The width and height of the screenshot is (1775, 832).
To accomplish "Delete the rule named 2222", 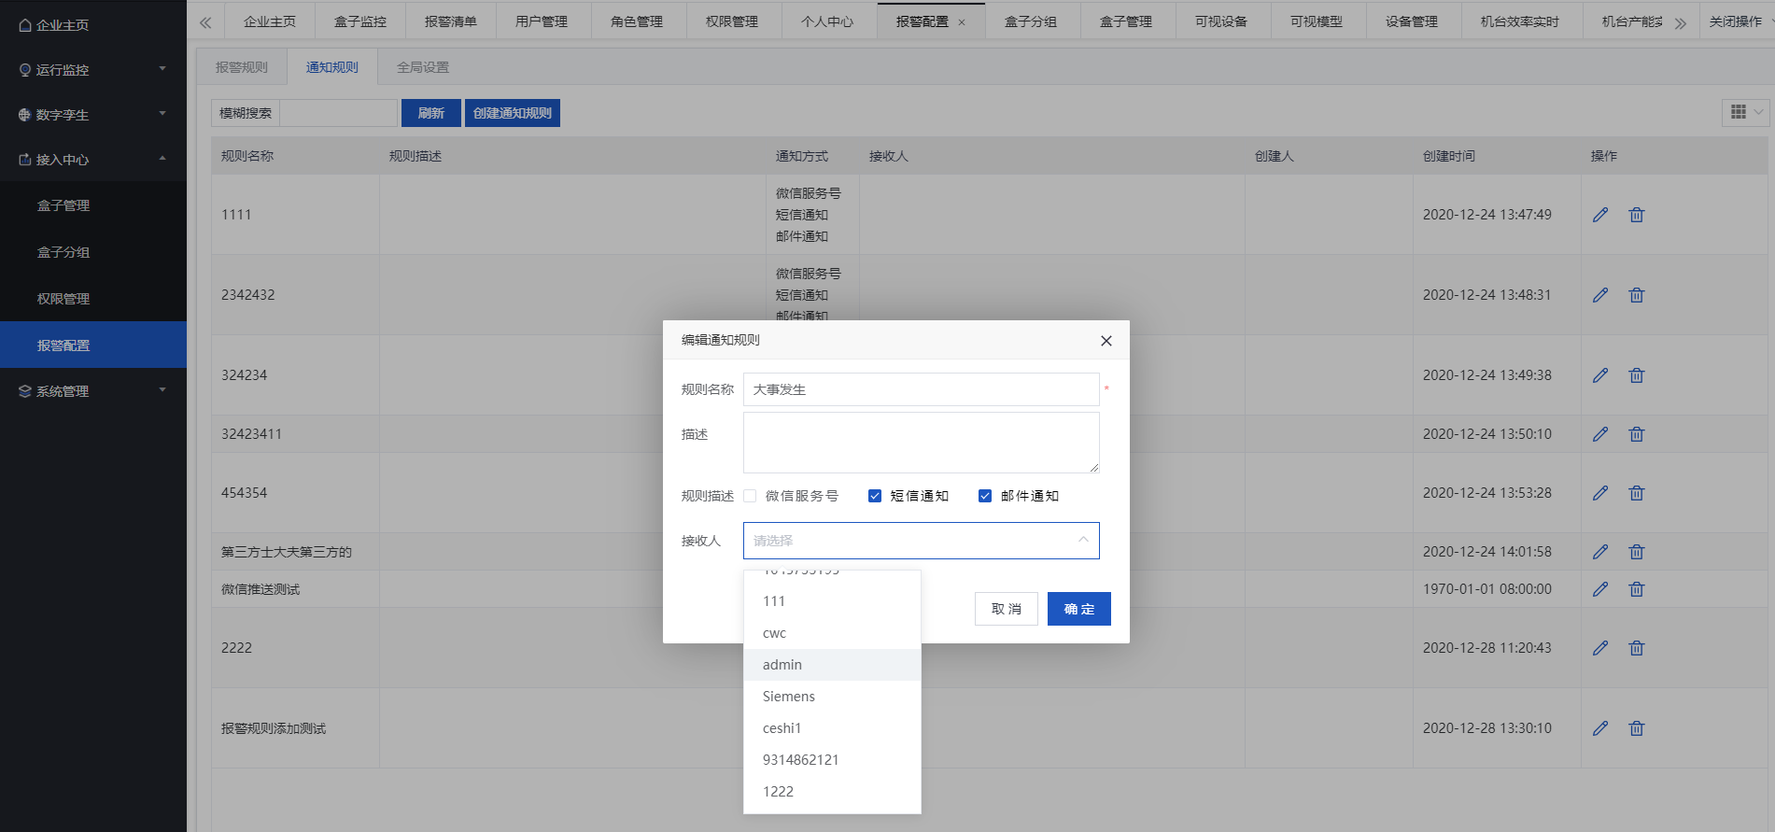I will coord(1637,648).
